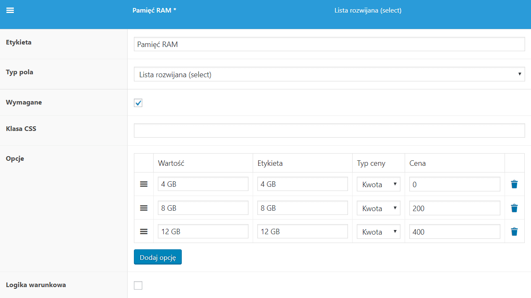Click the Etykieta column header in options table

click(270, 163)
